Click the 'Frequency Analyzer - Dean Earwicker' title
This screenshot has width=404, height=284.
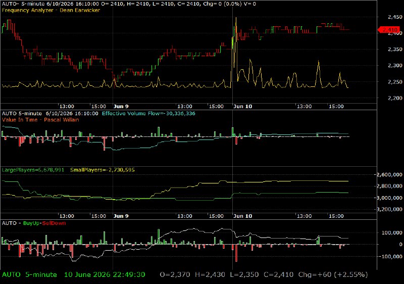click(51, 10)
